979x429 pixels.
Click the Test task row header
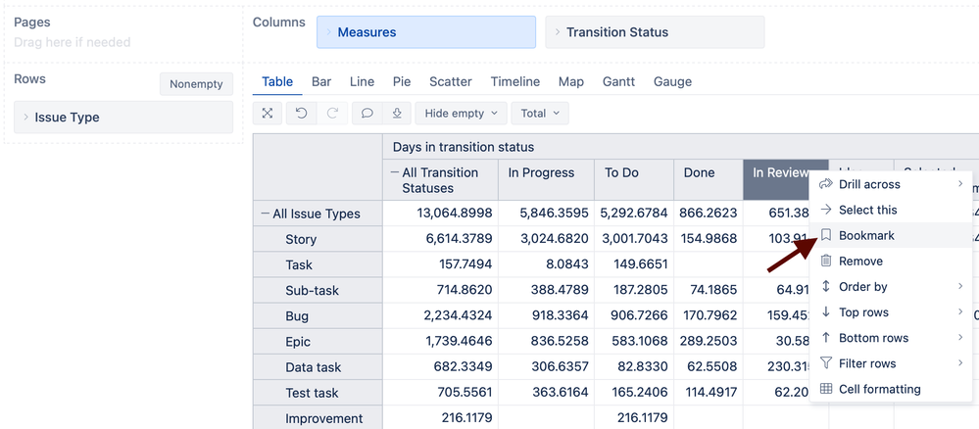[x=318, y=393]
